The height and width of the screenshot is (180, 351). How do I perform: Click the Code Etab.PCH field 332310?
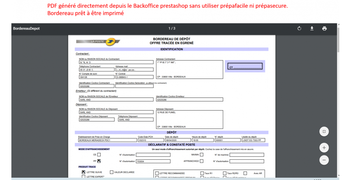click(x=151, y=140)
